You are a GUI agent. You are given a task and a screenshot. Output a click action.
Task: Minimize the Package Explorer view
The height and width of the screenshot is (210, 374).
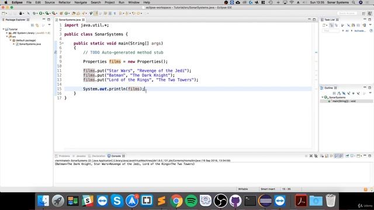(44, 19)
